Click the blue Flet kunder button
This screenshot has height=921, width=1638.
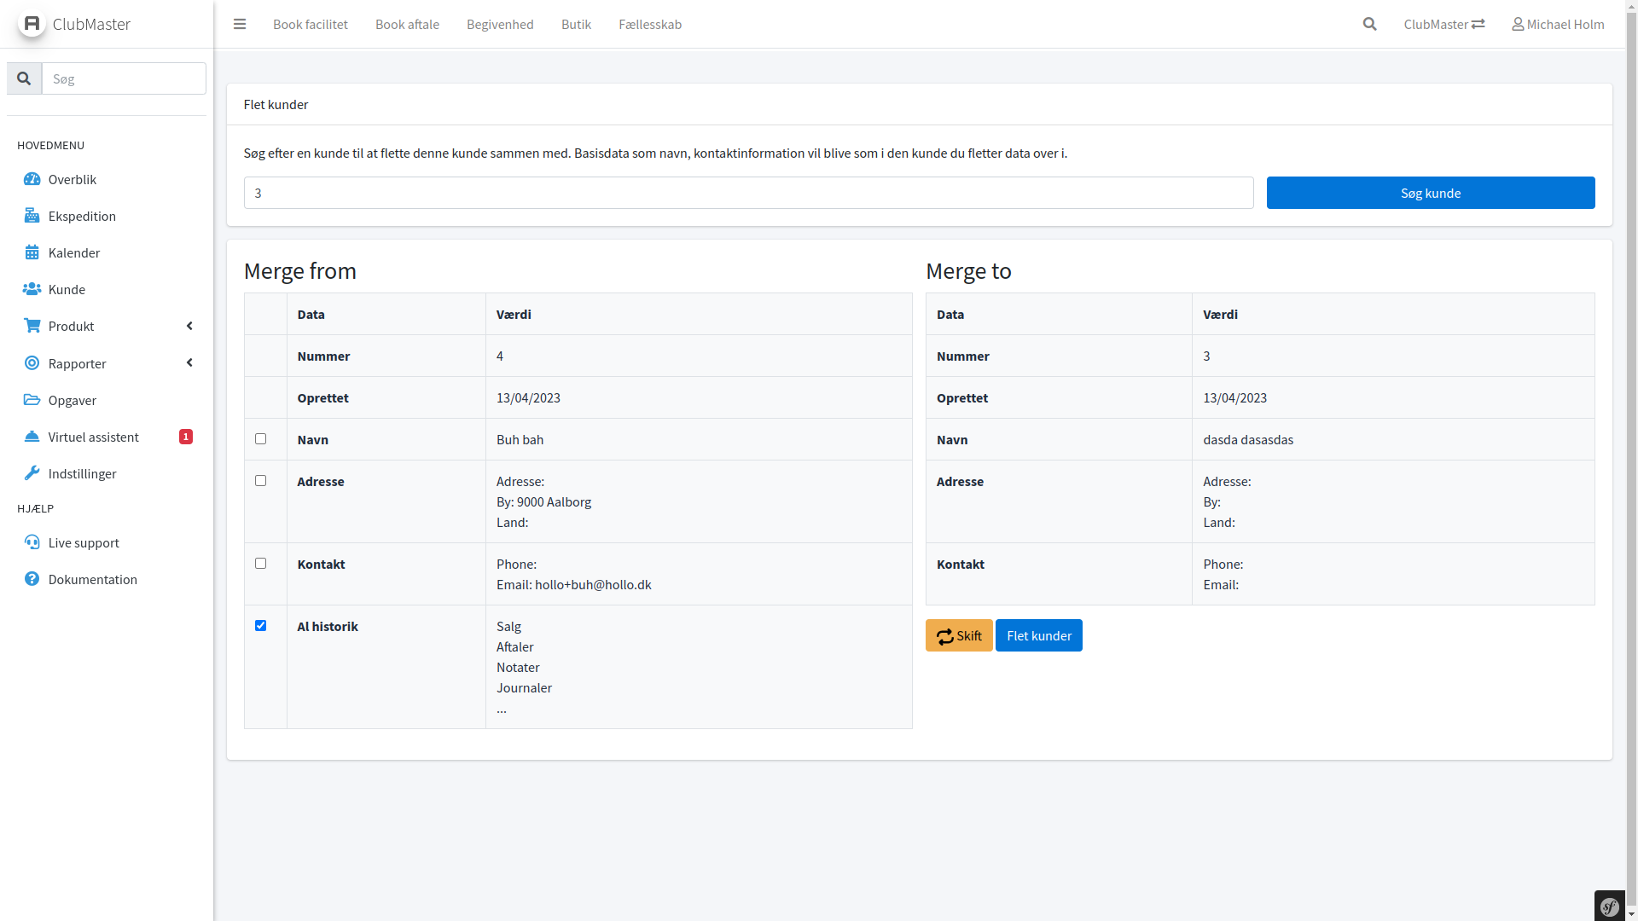click(1038, 635)
